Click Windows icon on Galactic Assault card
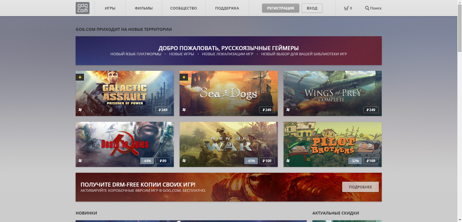This screenshot has height=222, width=462. tap(80, 110)
